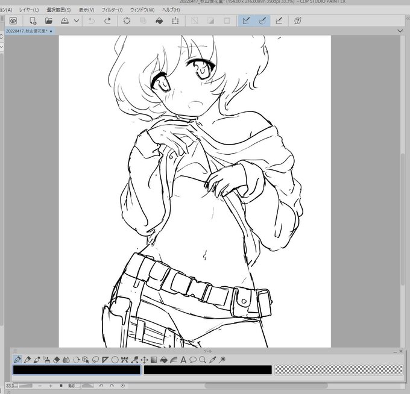
Task: Select the Fill bucket tool in tool palette
Action: [163, 360]
